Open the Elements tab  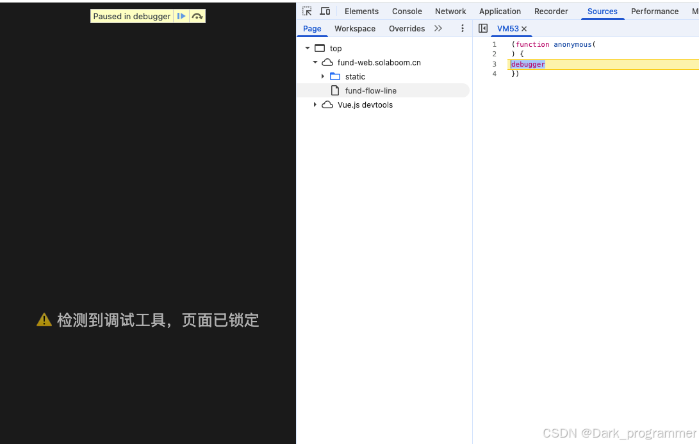point(361,11)
